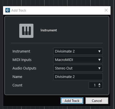The image size is (115, 109).
Task: Click the Audio Outputs dropdown arrow
Action: [99, 68]
